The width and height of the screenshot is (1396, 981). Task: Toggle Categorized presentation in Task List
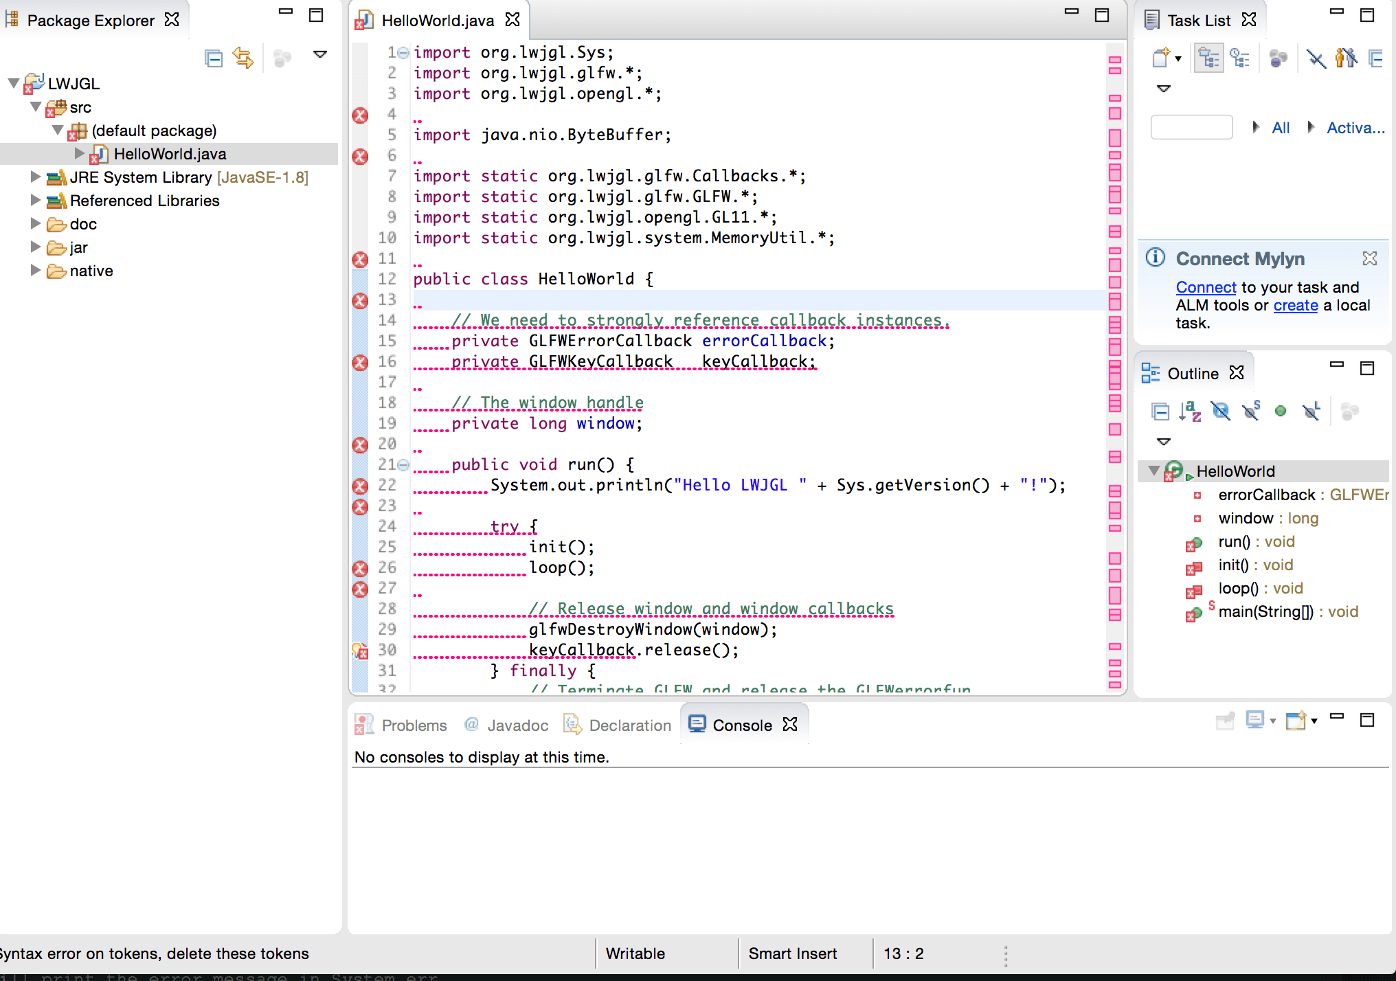tap(1209, 58)
